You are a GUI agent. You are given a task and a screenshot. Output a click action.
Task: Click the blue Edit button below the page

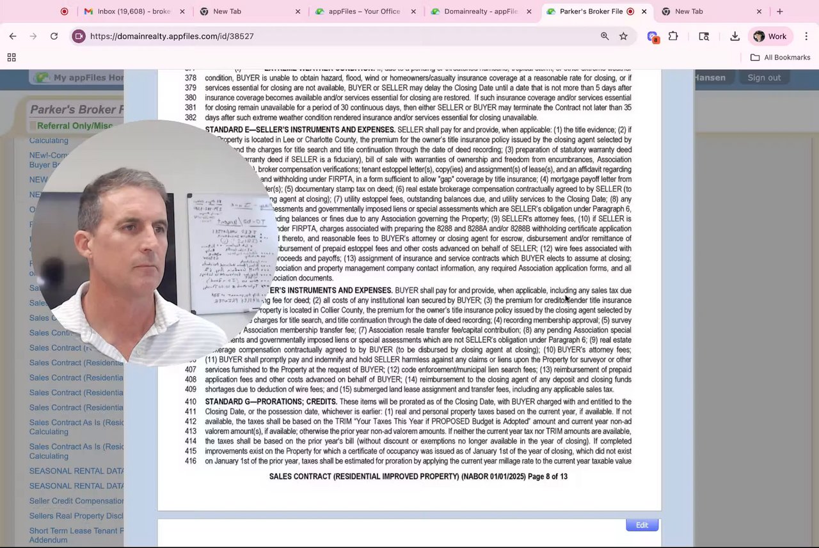coord(642,525)
